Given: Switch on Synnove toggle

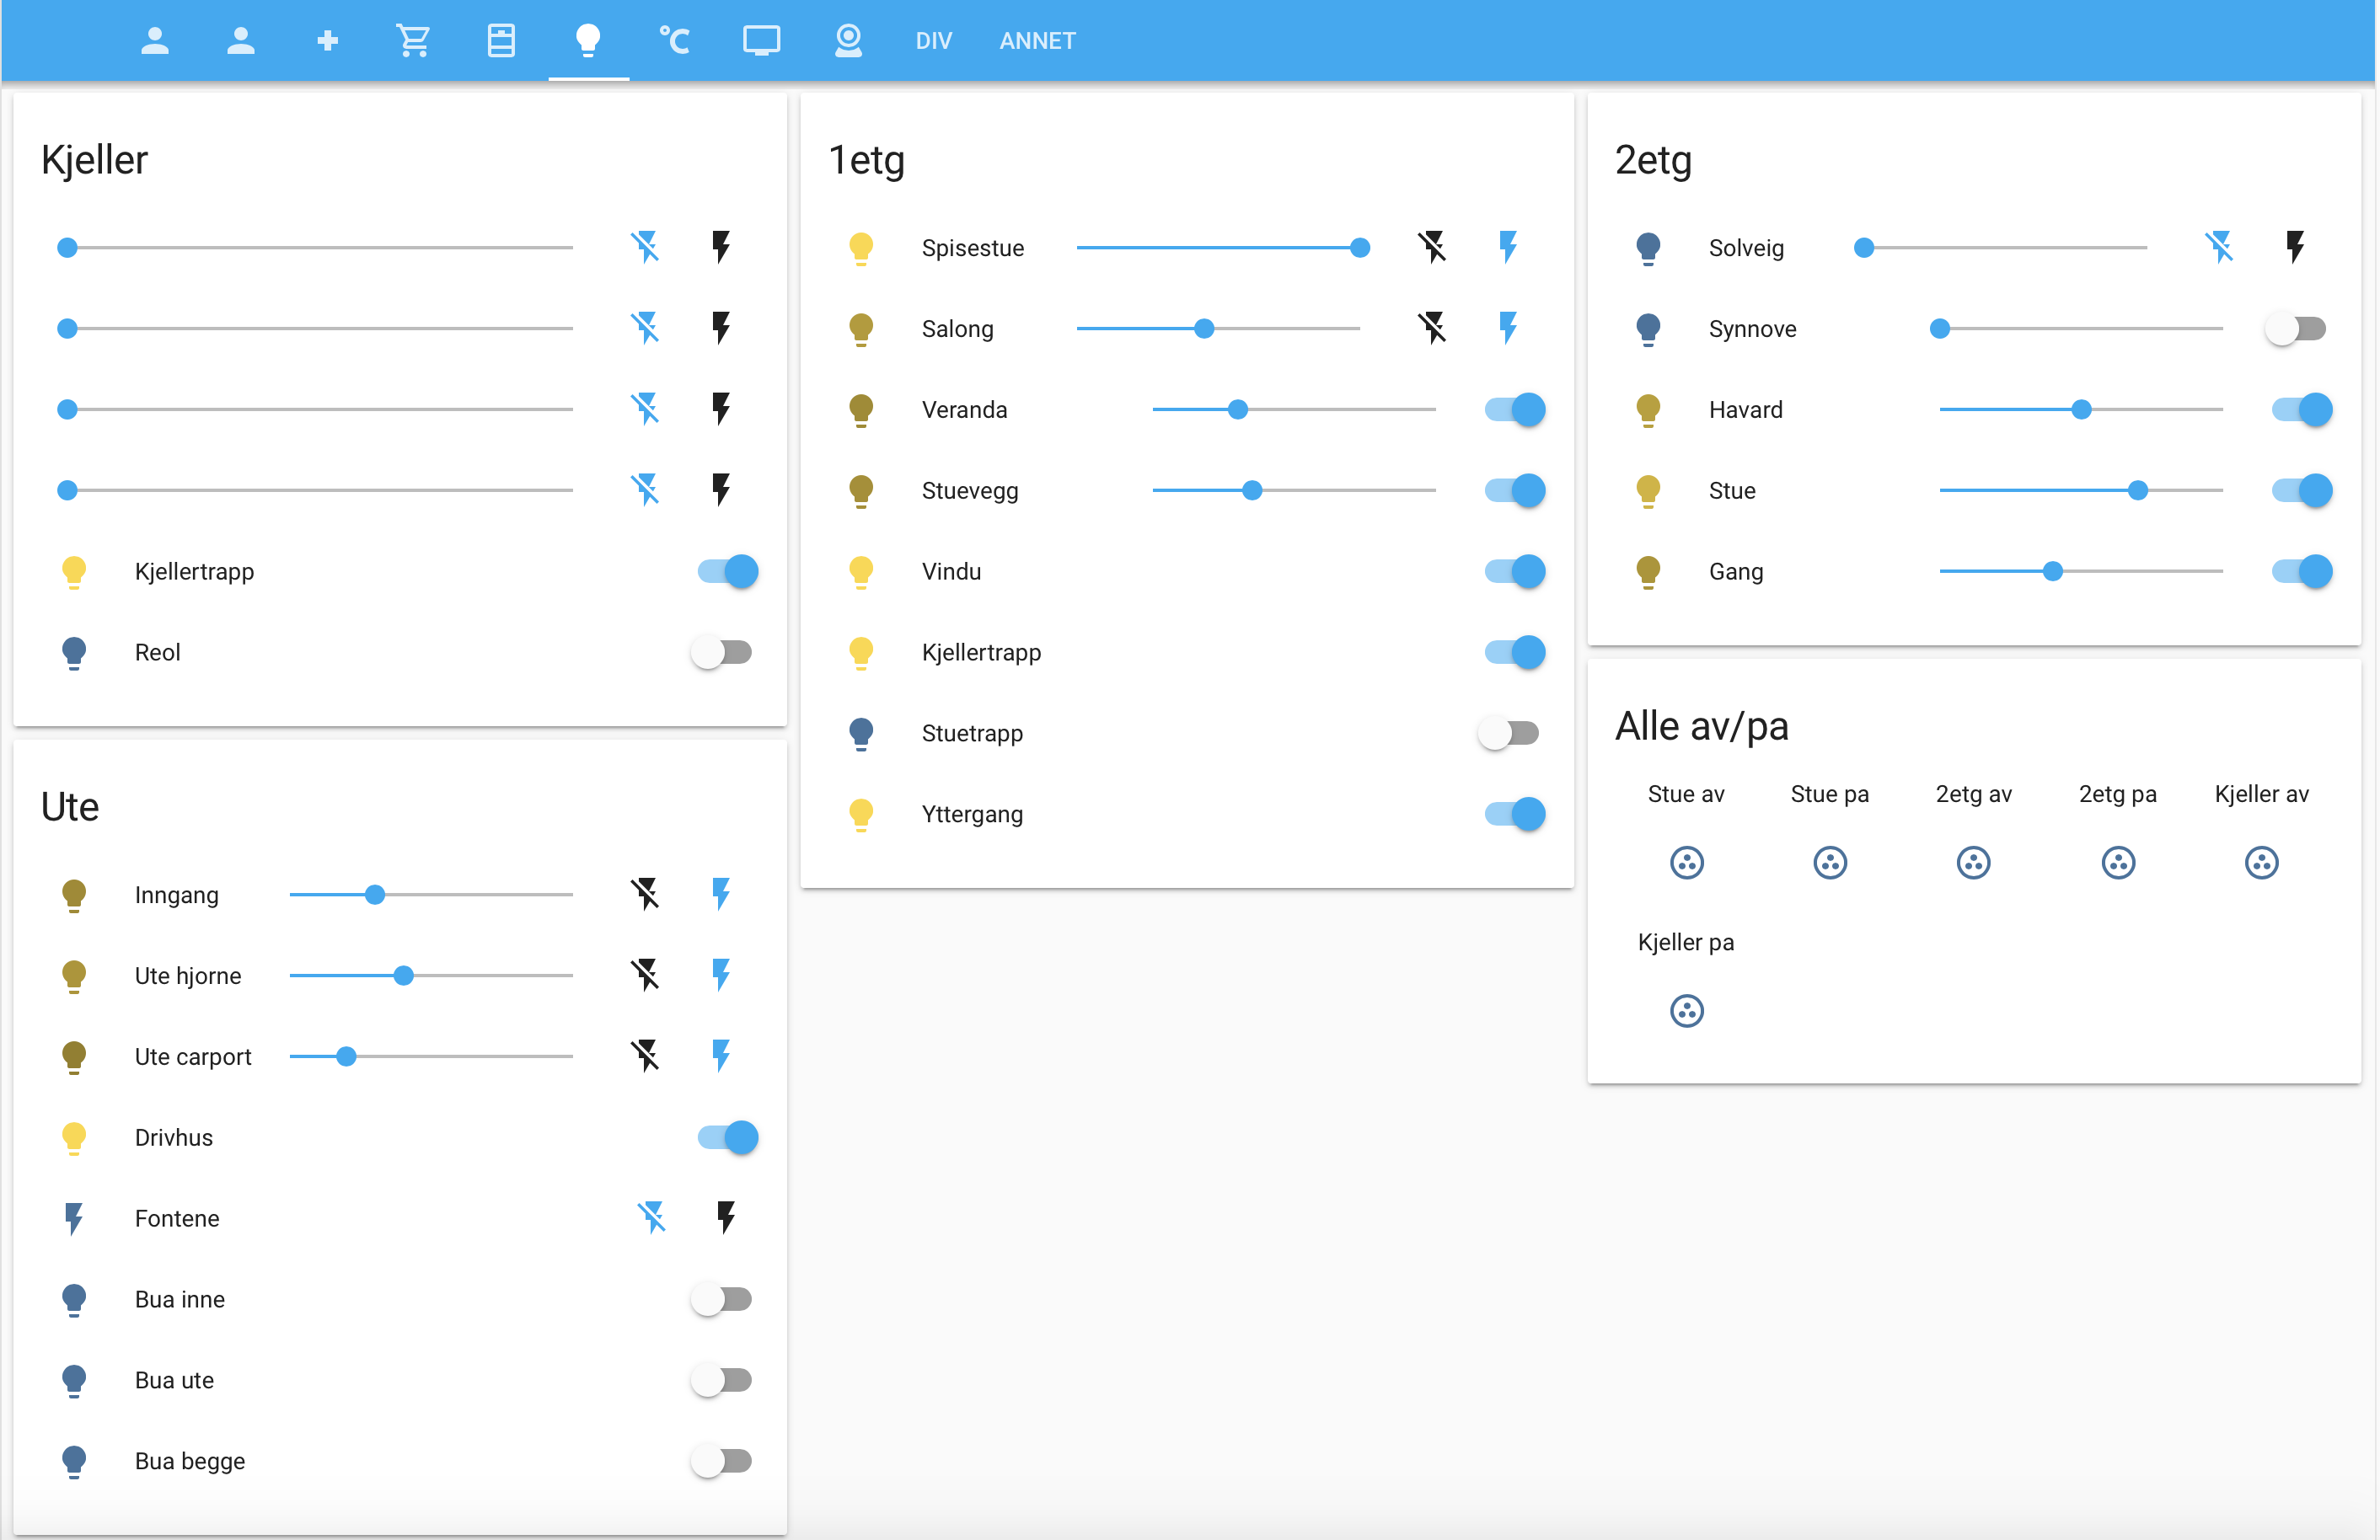Looking at the screenshot, I should pos(2296,329).
